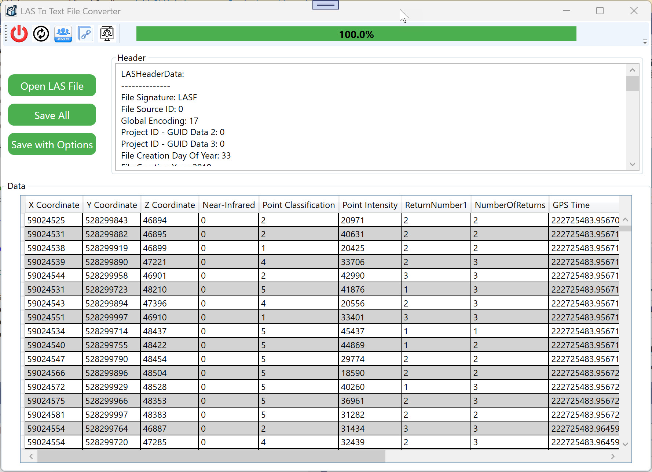Click the data table scroll-right arrow
This screenshot has width=652, height=472.
tap(612, 456)
